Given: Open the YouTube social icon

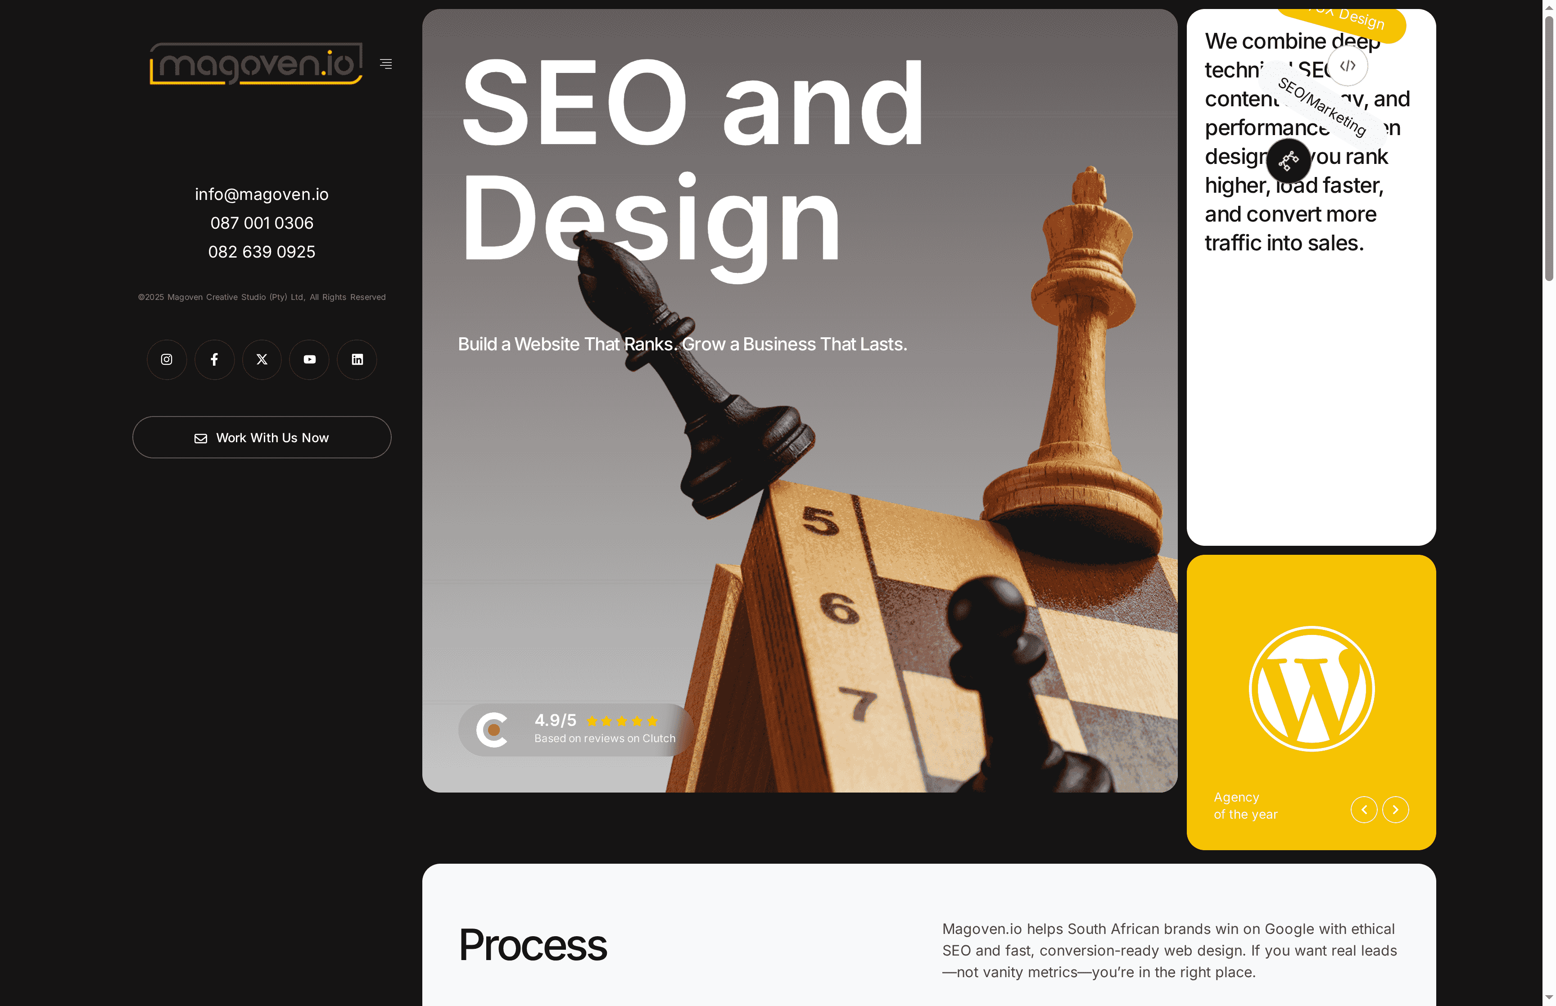Looking at the screenshot, I should coord(309,359).
